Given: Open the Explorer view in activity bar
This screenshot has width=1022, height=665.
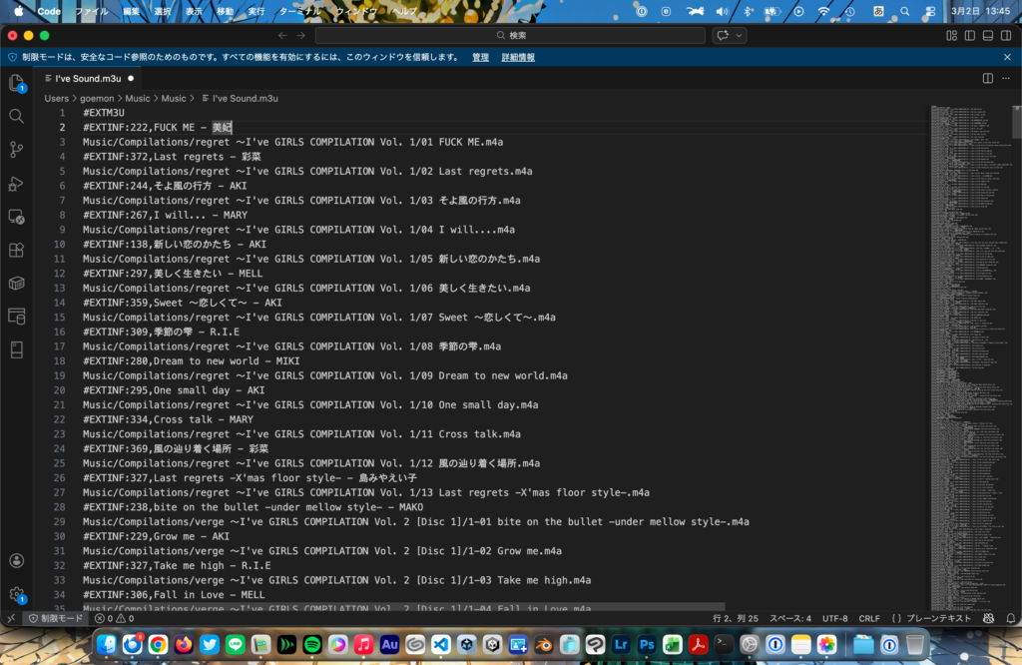Looking at the screenshot, I should pyautogui.click(x=16, y=83).
